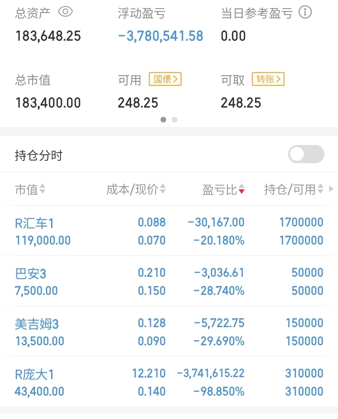
Task: Open info icon beside 当日参考盈亏
Action: tap(305, 12)
